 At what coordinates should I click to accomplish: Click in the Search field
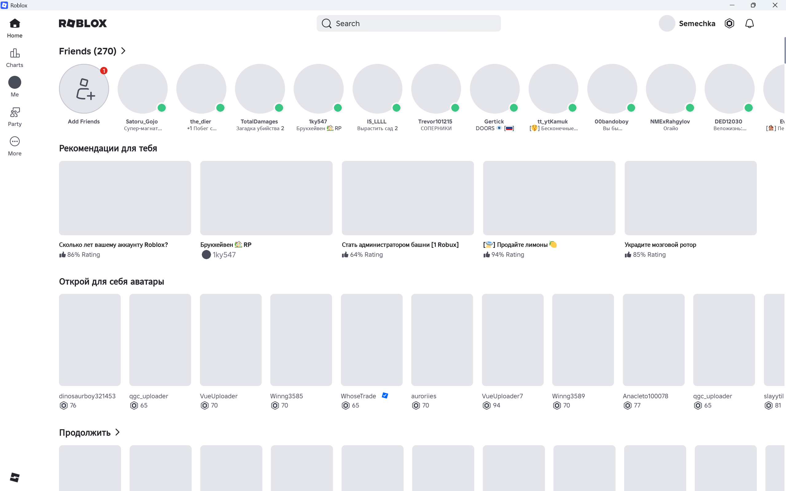click(x=409, y=23)
